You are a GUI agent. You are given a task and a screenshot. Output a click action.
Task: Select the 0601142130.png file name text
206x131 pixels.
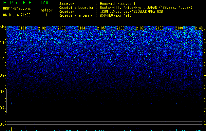(x=17, y=9)
